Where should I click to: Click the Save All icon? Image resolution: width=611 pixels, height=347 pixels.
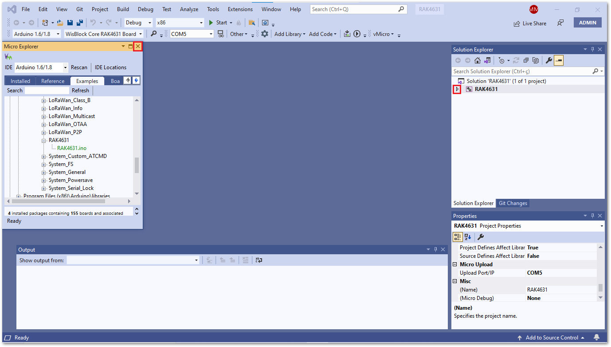pos(80,23)
